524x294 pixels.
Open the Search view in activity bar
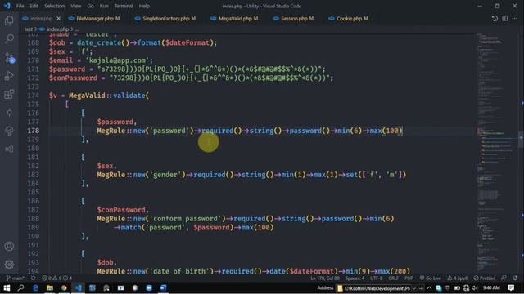point(9,38)
